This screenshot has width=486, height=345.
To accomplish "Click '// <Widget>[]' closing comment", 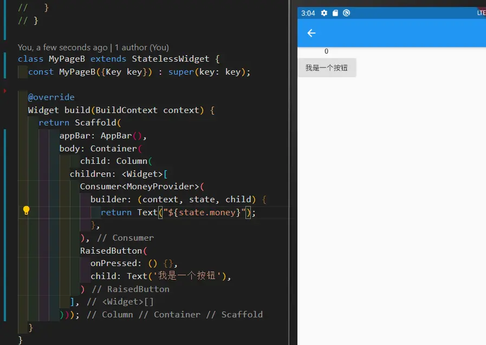I will pos(120,302).
